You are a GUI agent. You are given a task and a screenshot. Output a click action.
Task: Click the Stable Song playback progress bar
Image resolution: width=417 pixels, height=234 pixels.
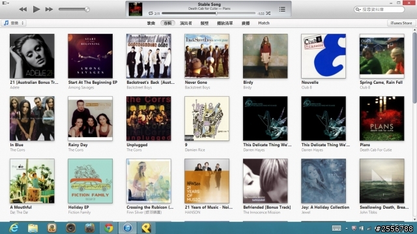coord(208,13)
